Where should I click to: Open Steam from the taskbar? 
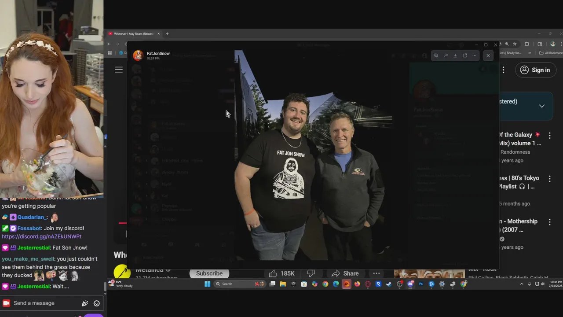pos(389,284)
